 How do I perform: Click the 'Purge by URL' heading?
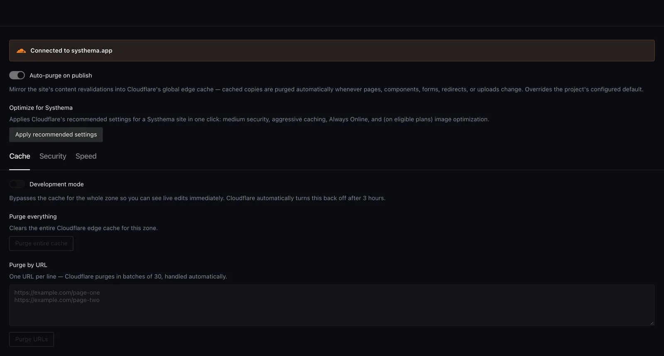click(x=28, y=265)
